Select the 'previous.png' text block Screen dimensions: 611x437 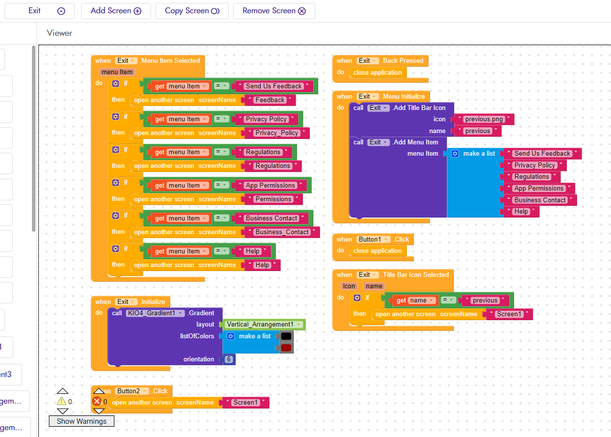click(485, 119)
